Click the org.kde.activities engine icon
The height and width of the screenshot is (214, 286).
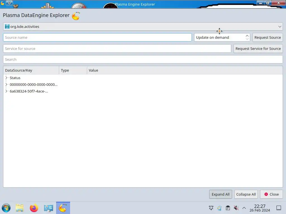point(7,26)
